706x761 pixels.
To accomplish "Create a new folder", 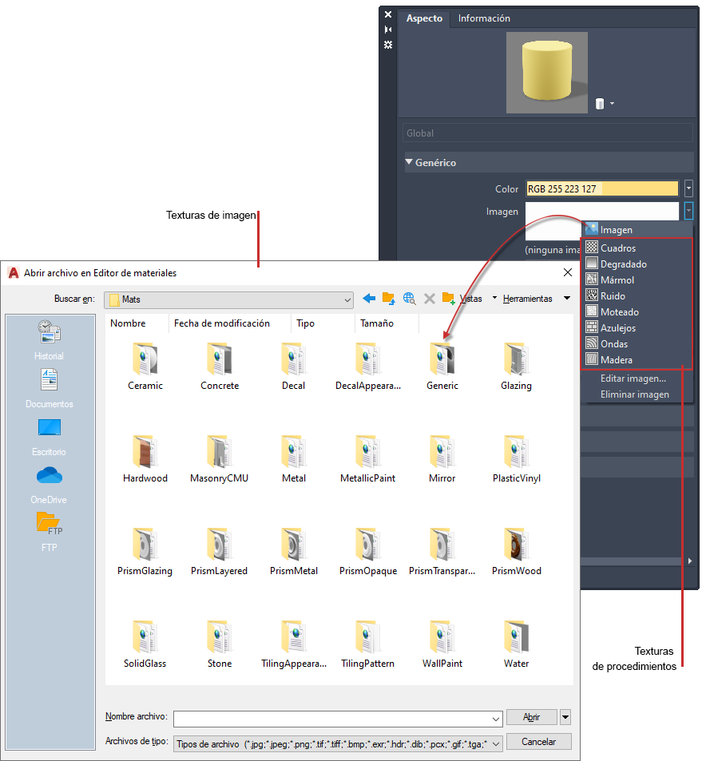I will click(x=448, y=299).
